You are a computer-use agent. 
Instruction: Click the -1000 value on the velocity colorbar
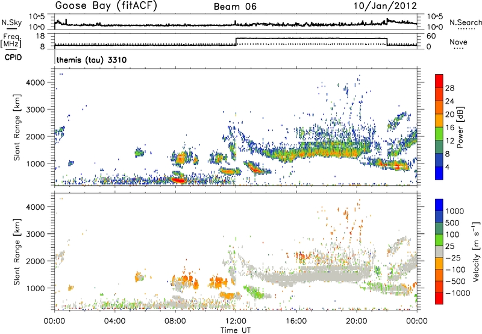pyautogui.click(x=458, y=293)
